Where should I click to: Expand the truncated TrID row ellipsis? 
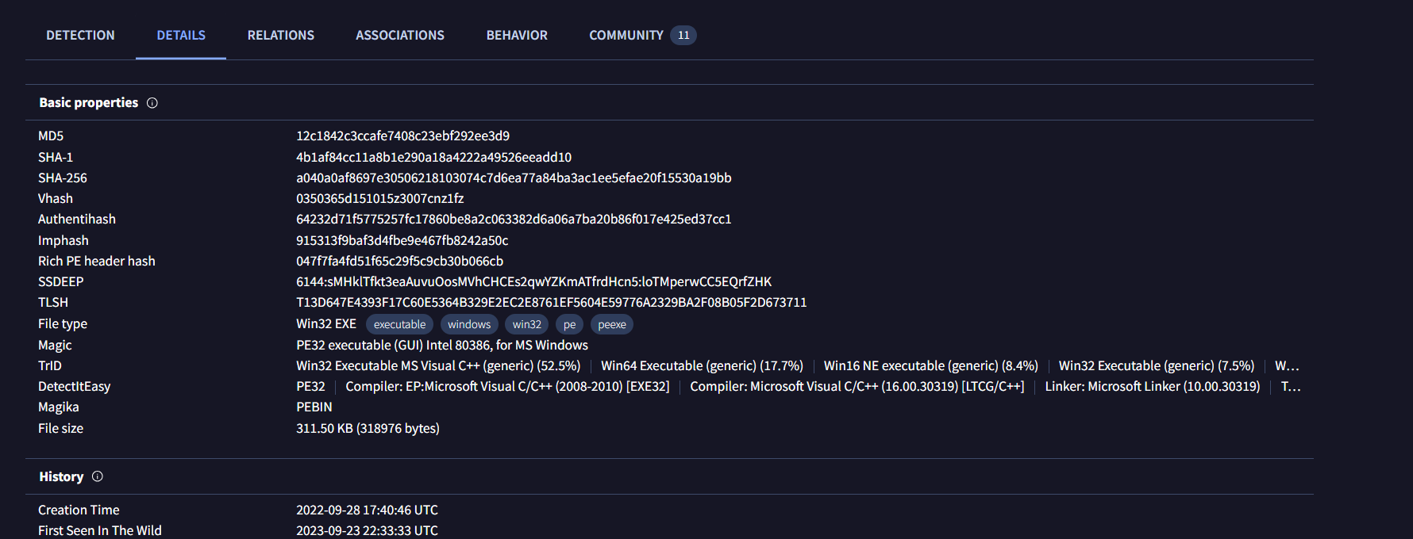click(1287, 366)
